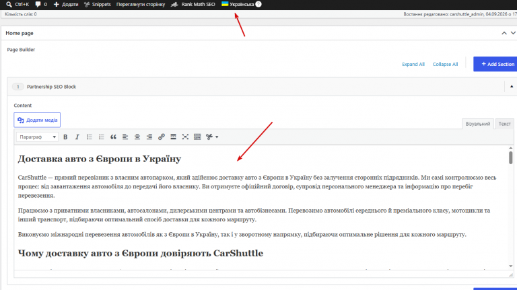Click the editor resize handle at bottom corner
The height and width of the screenshot is (290, 517).
[x=511, y=275]
